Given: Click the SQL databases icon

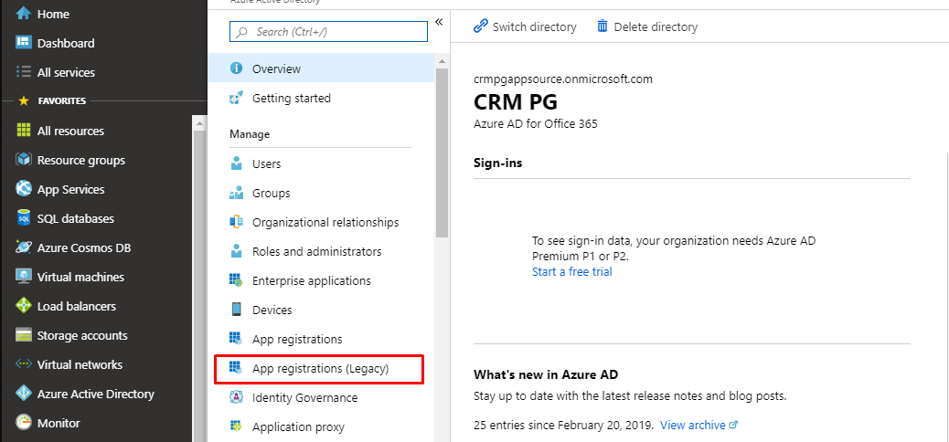Looking at the screenshot, I should (x=24, y=218).
